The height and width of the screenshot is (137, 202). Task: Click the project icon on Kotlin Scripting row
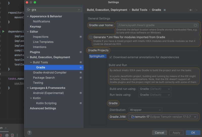[81, 103]
